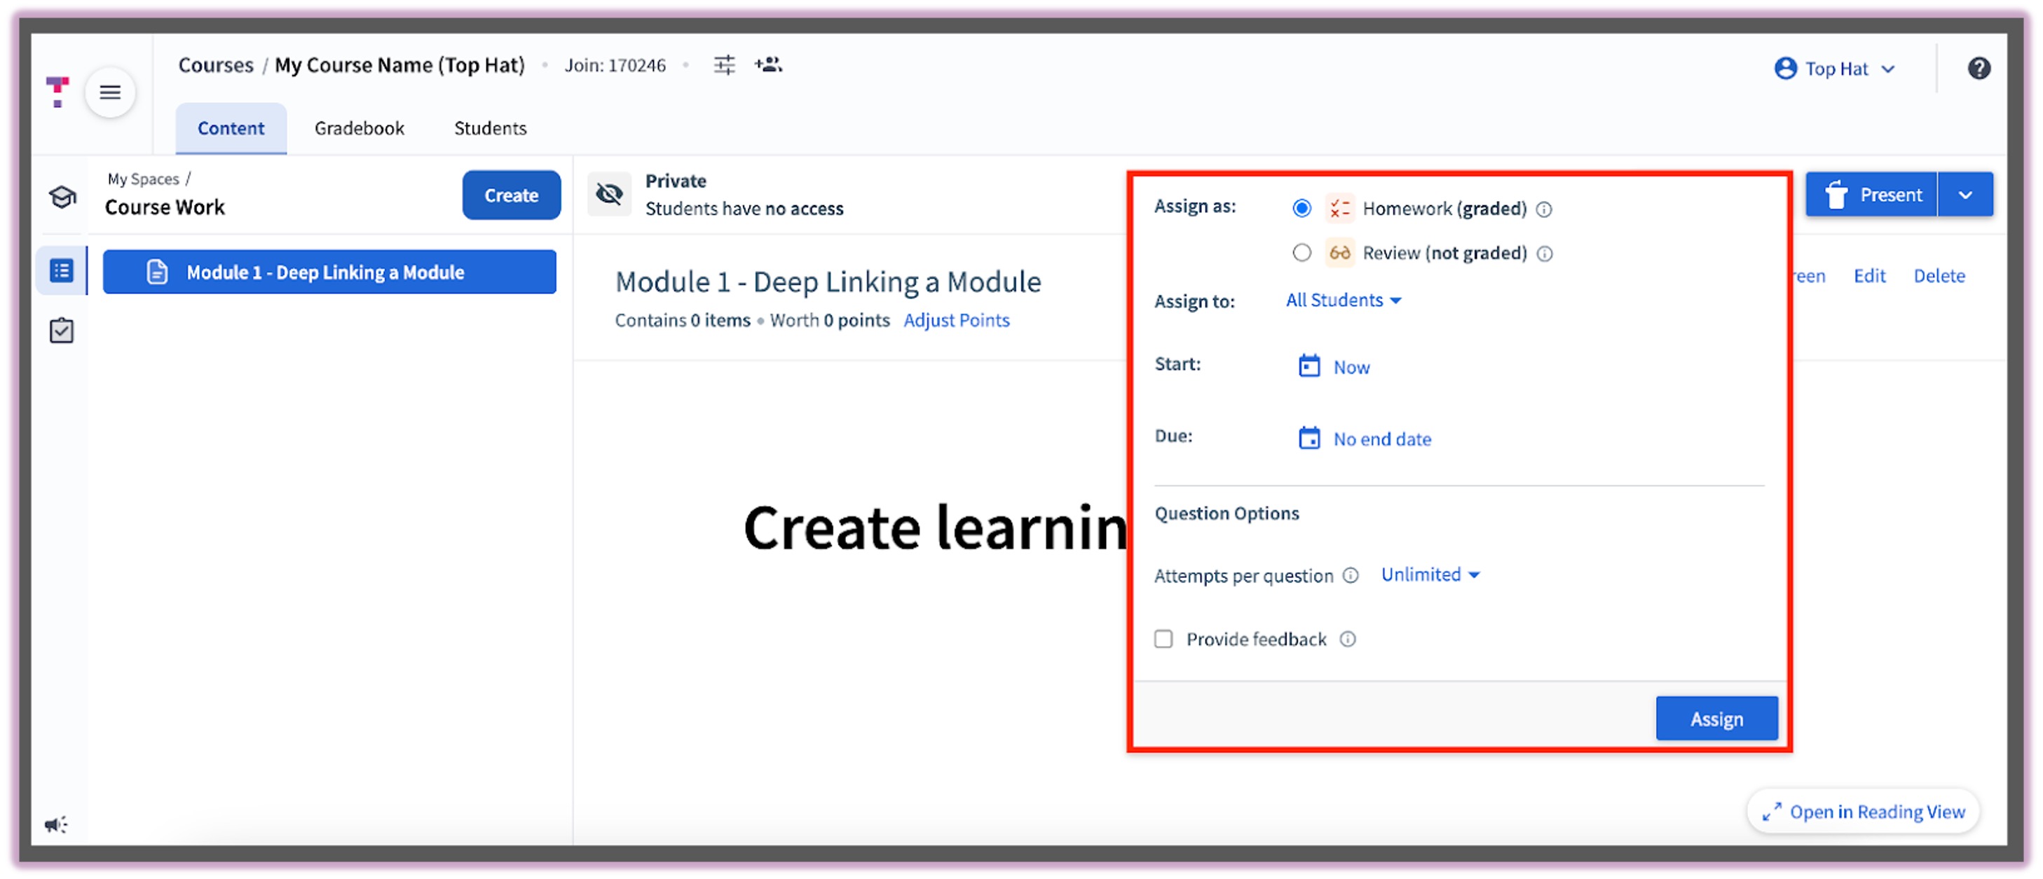Open the clipboard checkmark sidebar icon
This screenshot has width=2043, height=879.
tap(62, 331)
